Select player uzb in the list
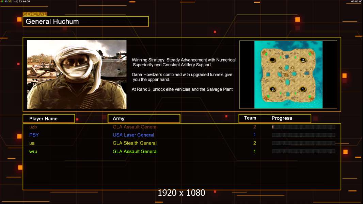This screenshot has width=363, height=204. tap(33, 127)
